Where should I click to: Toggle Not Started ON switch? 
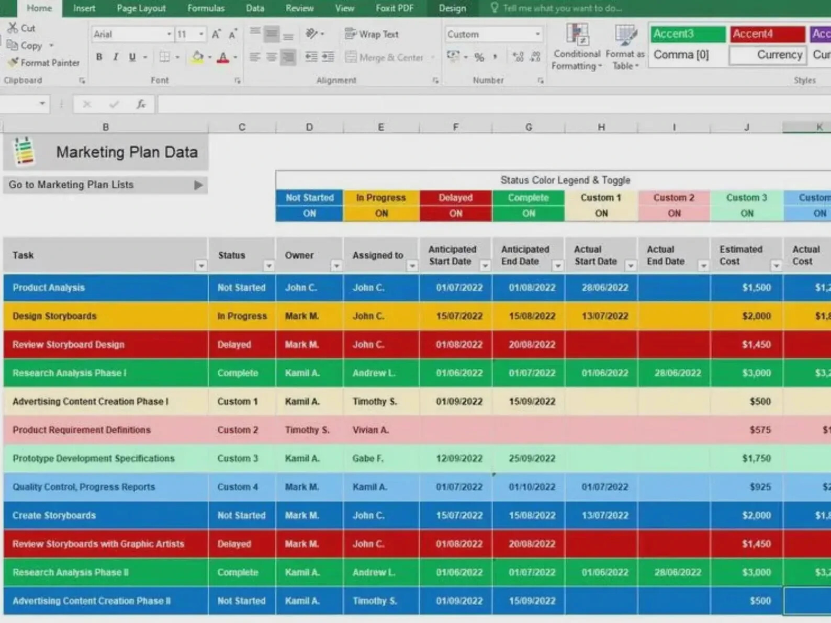coord(309,213)
